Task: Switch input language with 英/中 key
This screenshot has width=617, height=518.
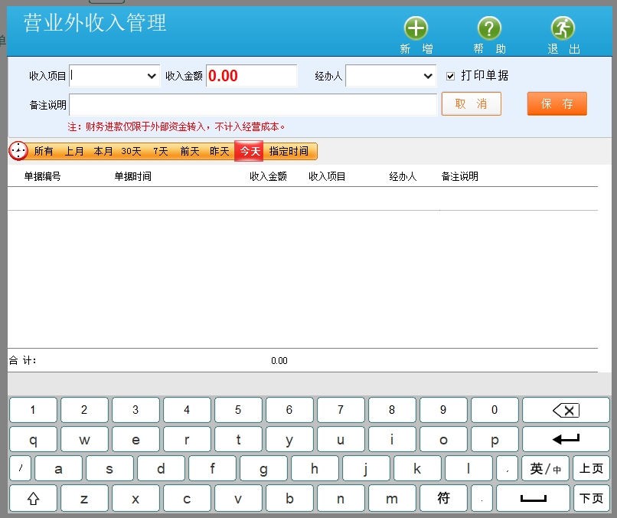Action: 545,468
